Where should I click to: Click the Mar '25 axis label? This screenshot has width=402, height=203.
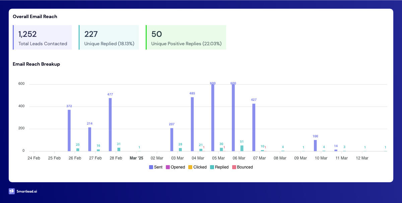[x=136, y=158]
